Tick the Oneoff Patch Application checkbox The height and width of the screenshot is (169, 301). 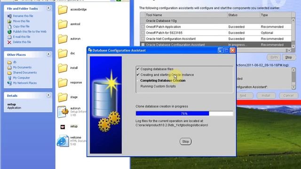coord(143,27)
